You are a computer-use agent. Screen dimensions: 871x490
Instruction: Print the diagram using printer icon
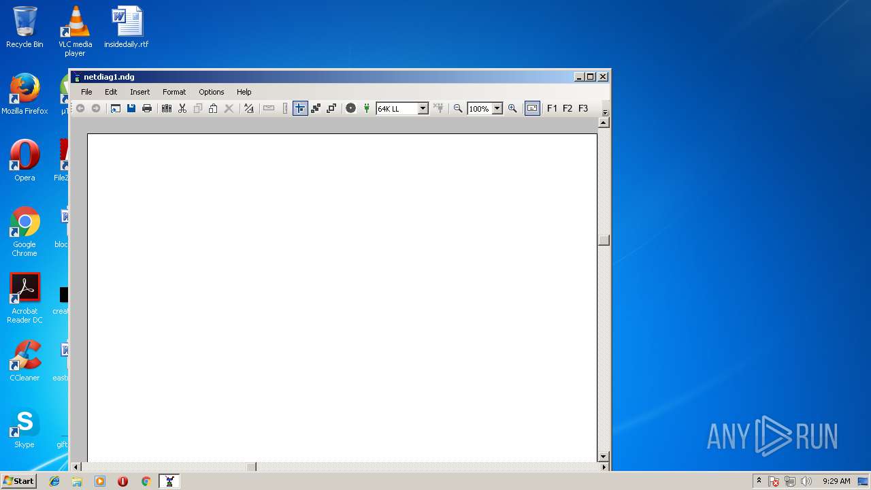point(147,108)
